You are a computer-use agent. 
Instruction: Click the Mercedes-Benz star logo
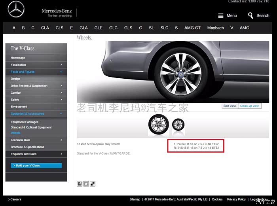pyautogui.click(x=16, y=10)
